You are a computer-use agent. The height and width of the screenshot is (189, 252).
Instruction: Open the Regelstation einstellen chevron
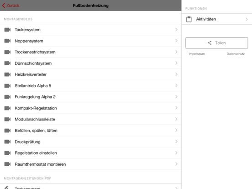click(176, 152)
